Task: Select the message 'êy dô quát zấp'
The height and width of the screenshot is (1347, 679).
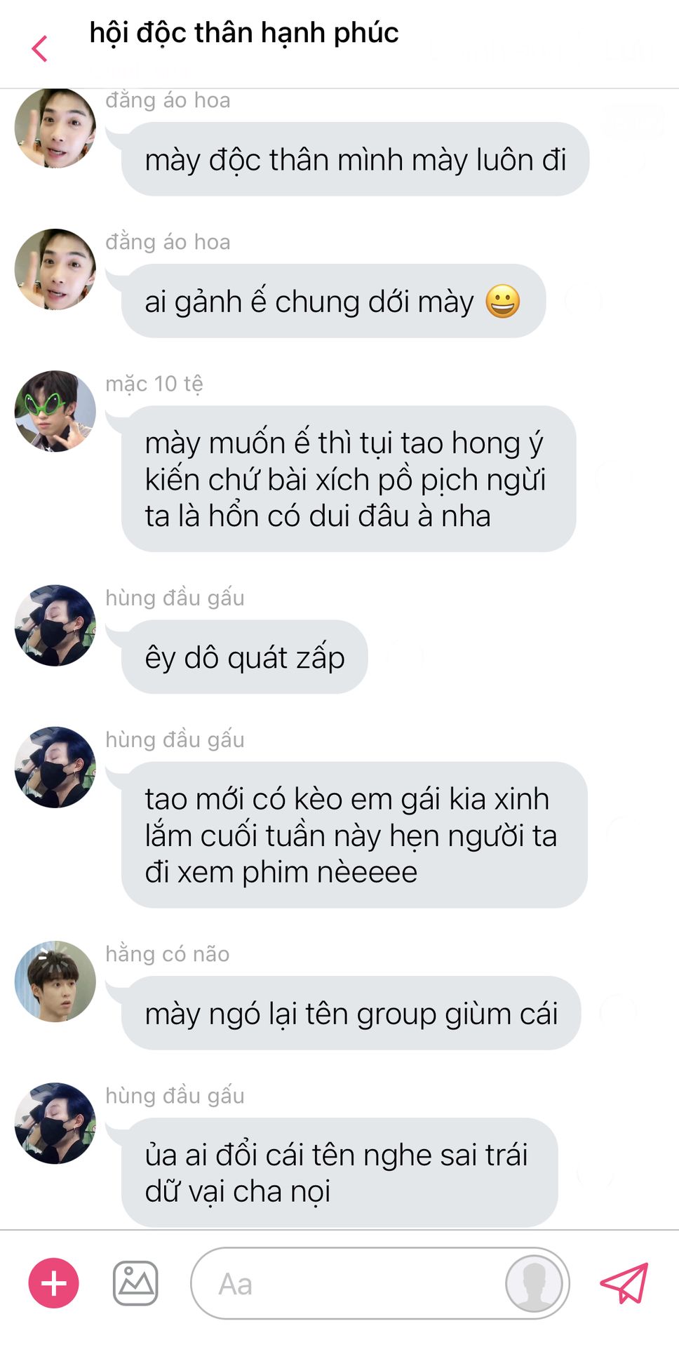Action: pyautogui.click(x=244, y=657)
